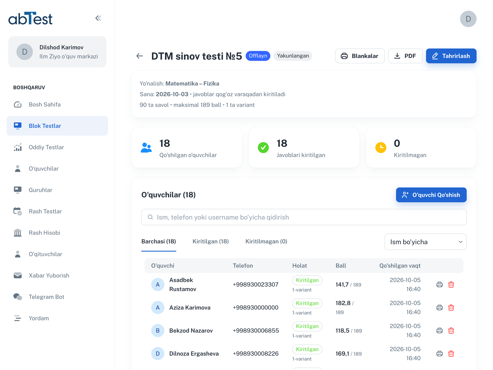Download the test as PDF
Image resolution: width=493 pixels, height=370 pixels.
[405, 56]
